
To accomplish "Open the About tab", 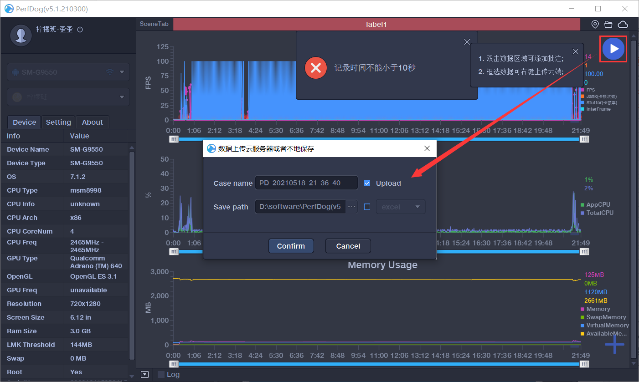I will [x=92, y=122].
